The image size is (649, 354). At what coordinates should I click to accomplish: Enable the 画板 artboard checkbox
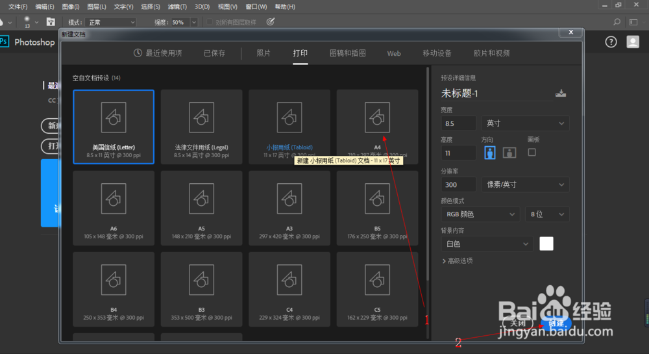pyautogui.click(x=532, y=153)
